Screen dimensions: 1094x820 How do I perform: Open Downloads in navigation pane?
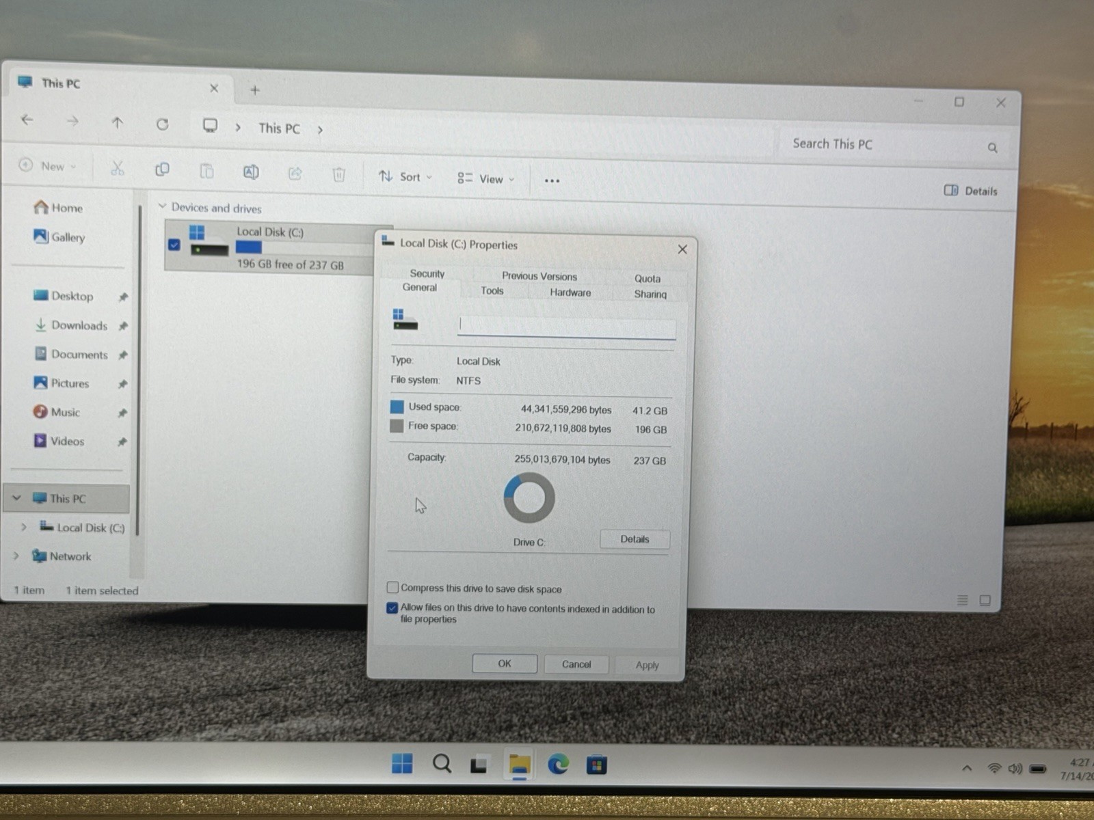click(x=71, y=325)
